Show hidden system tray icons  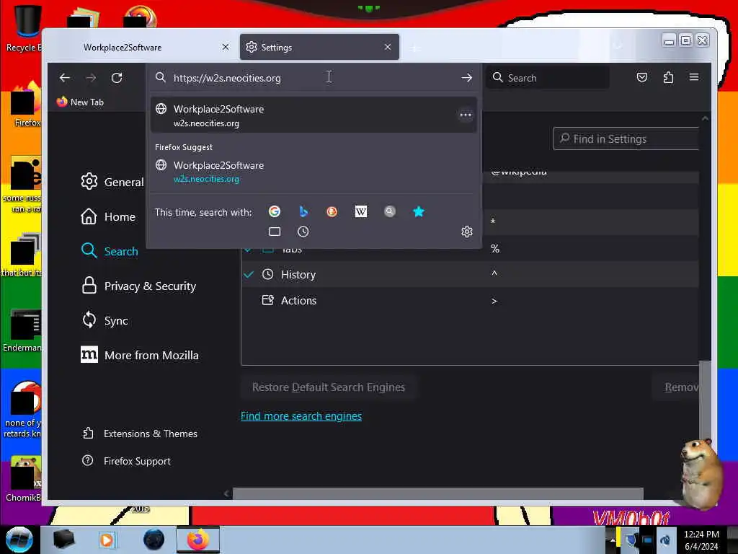(x=613, y=540)
